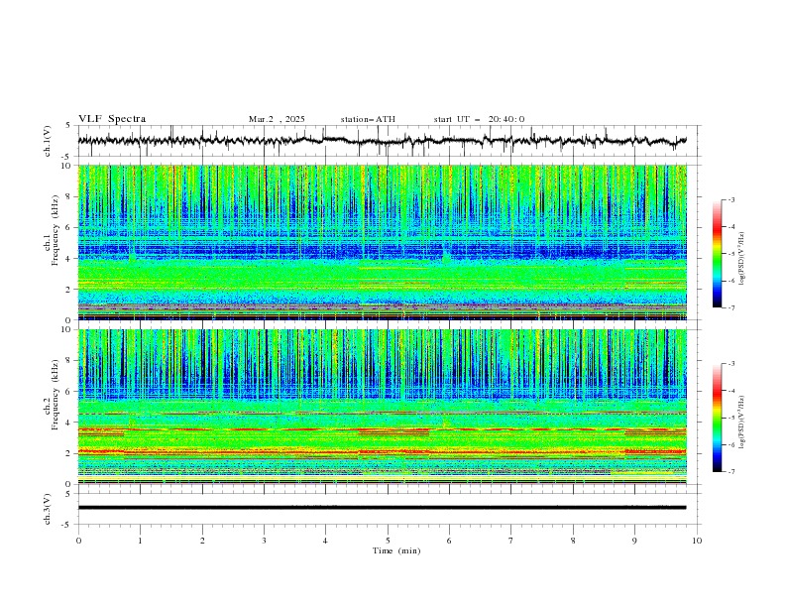Click time axis tick label '9'

pos(634,541)
